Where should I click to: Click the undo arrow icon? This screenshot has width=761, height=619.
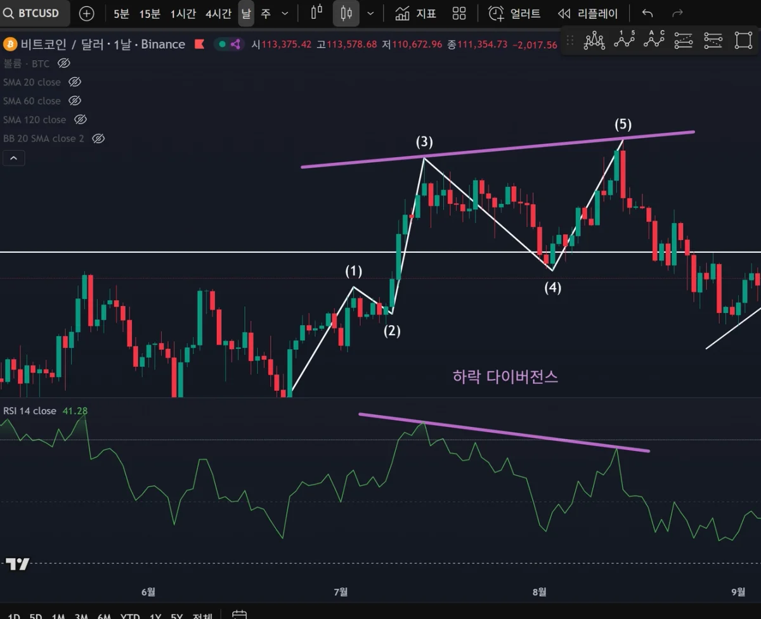pyautogui.click(x=647, y=13)
